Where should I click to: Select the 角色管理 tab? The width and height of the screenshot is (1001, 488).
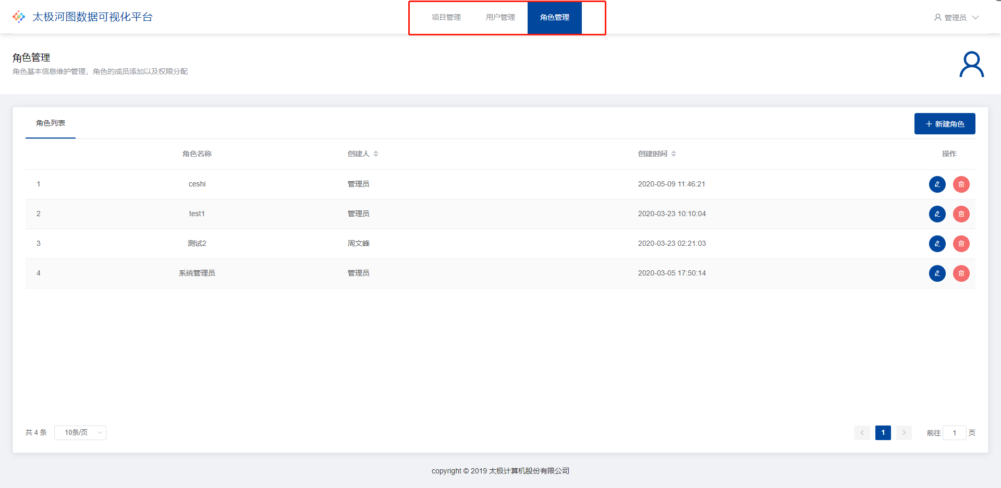click(x=555, y=17)
